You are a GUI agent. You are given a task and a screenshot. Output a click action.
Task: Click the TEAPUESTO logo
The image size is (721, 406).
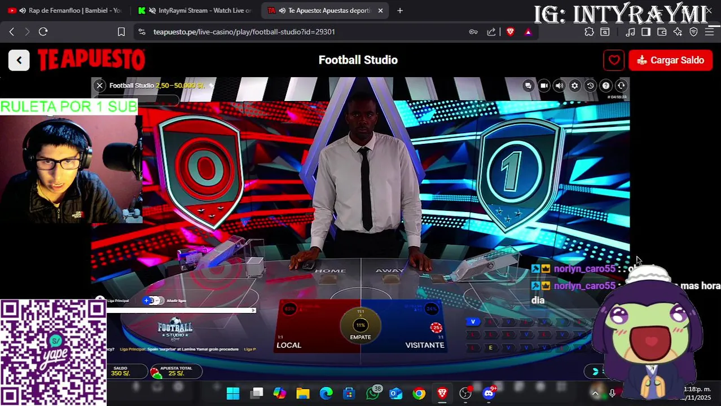tap(91, 60)
